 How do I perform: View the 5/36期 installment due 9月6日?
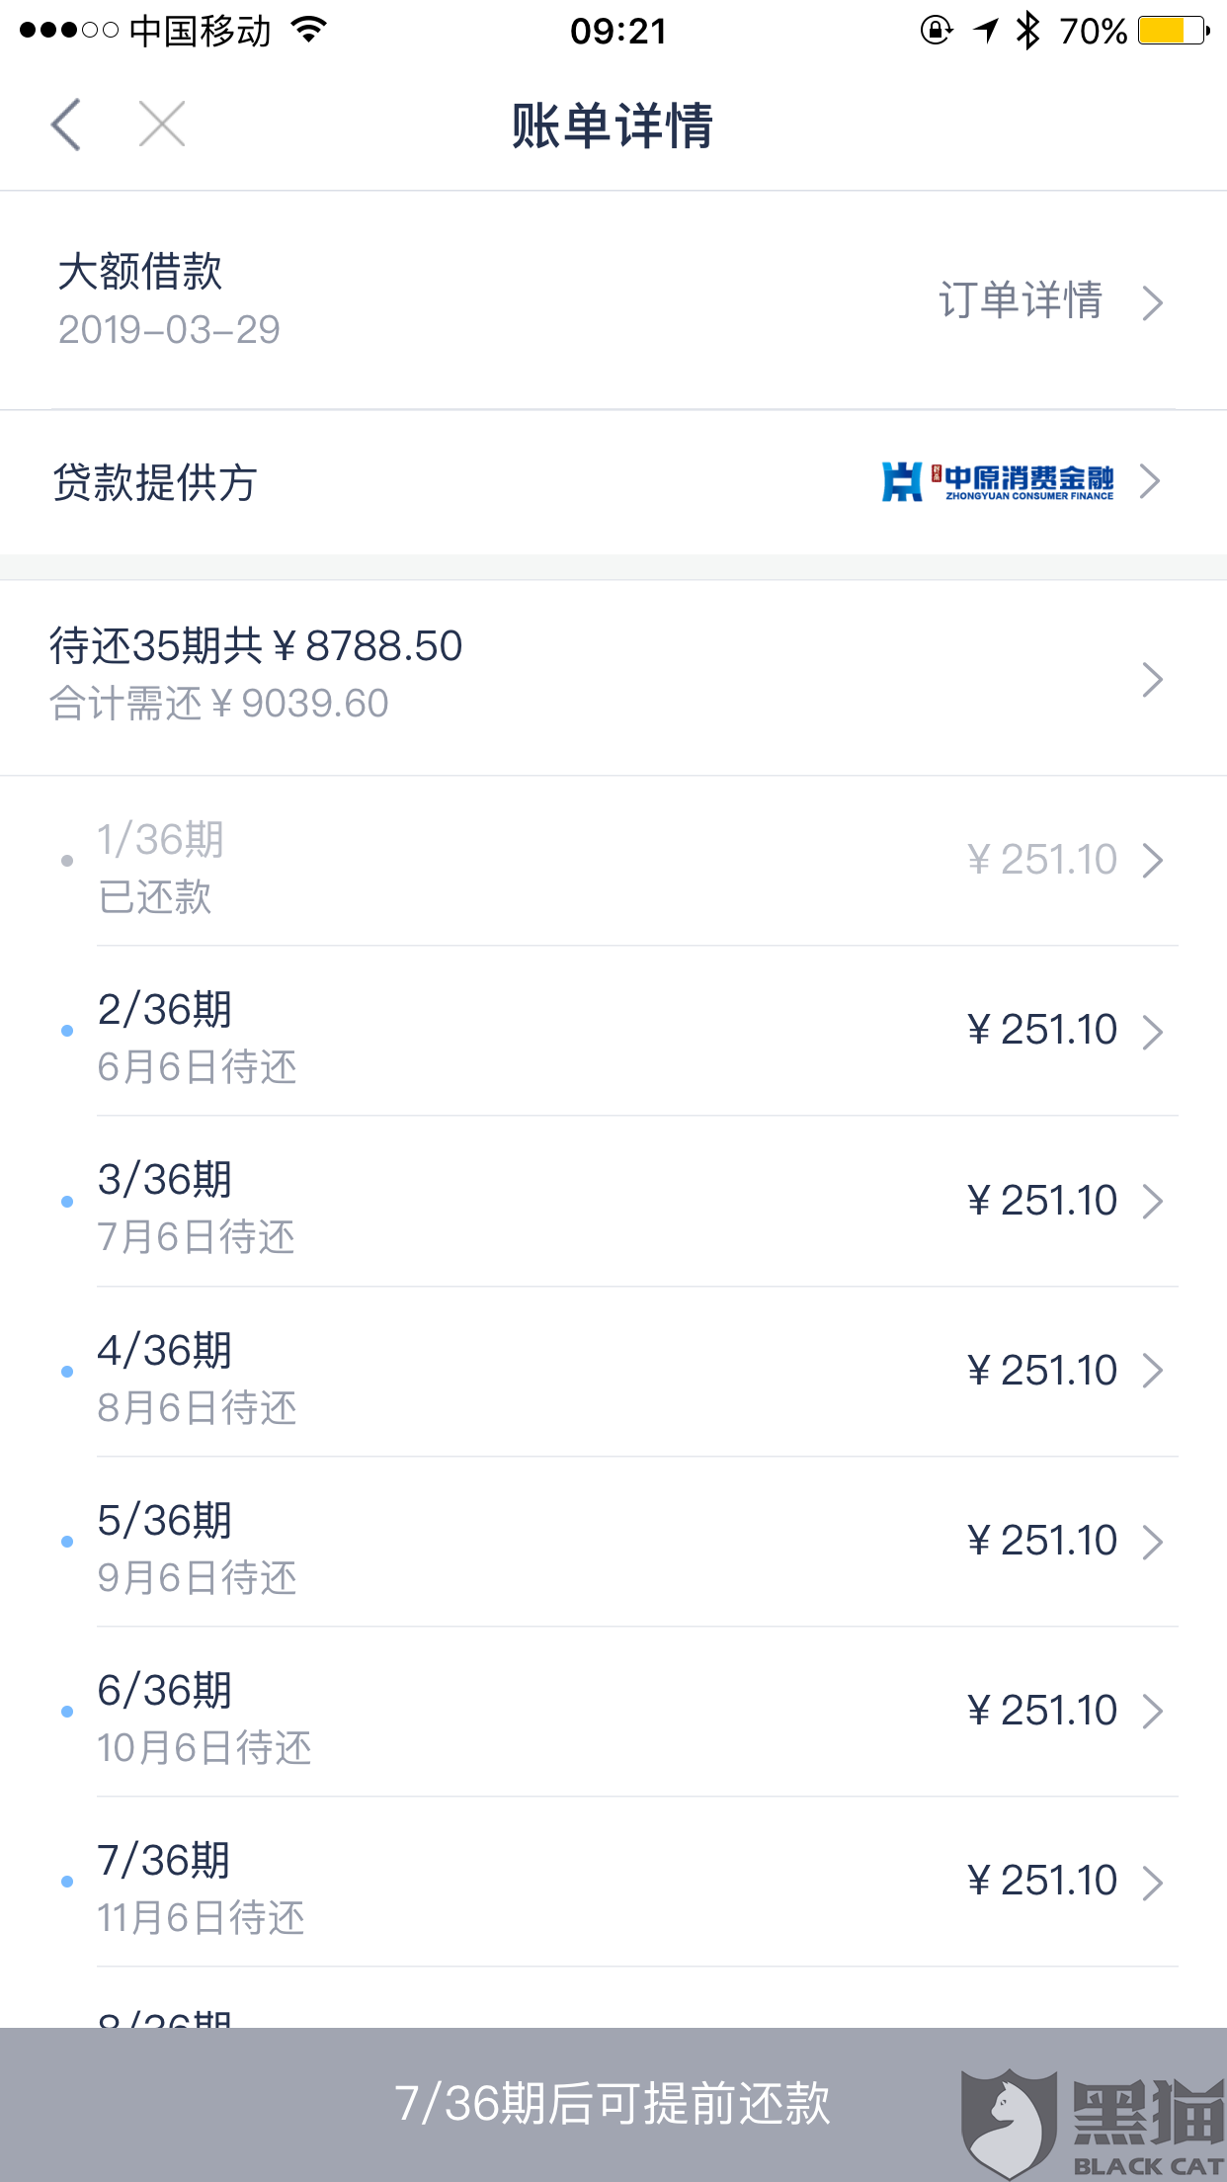613,1542
